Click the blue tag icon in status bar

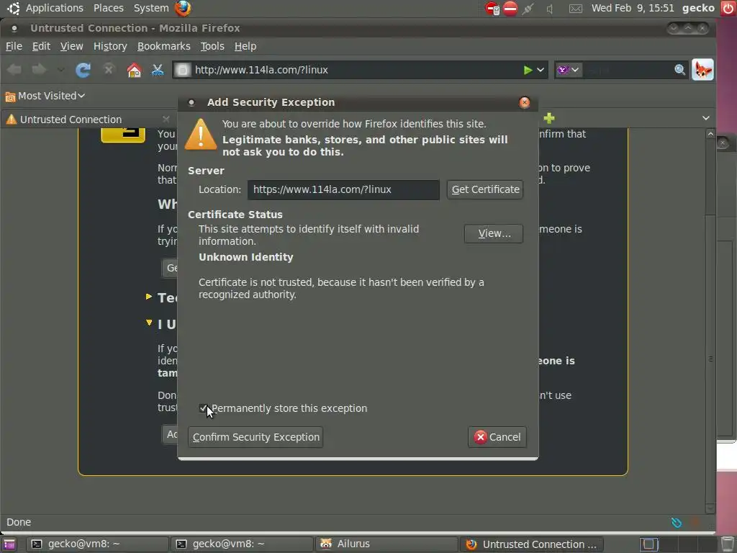pos(677,523)
